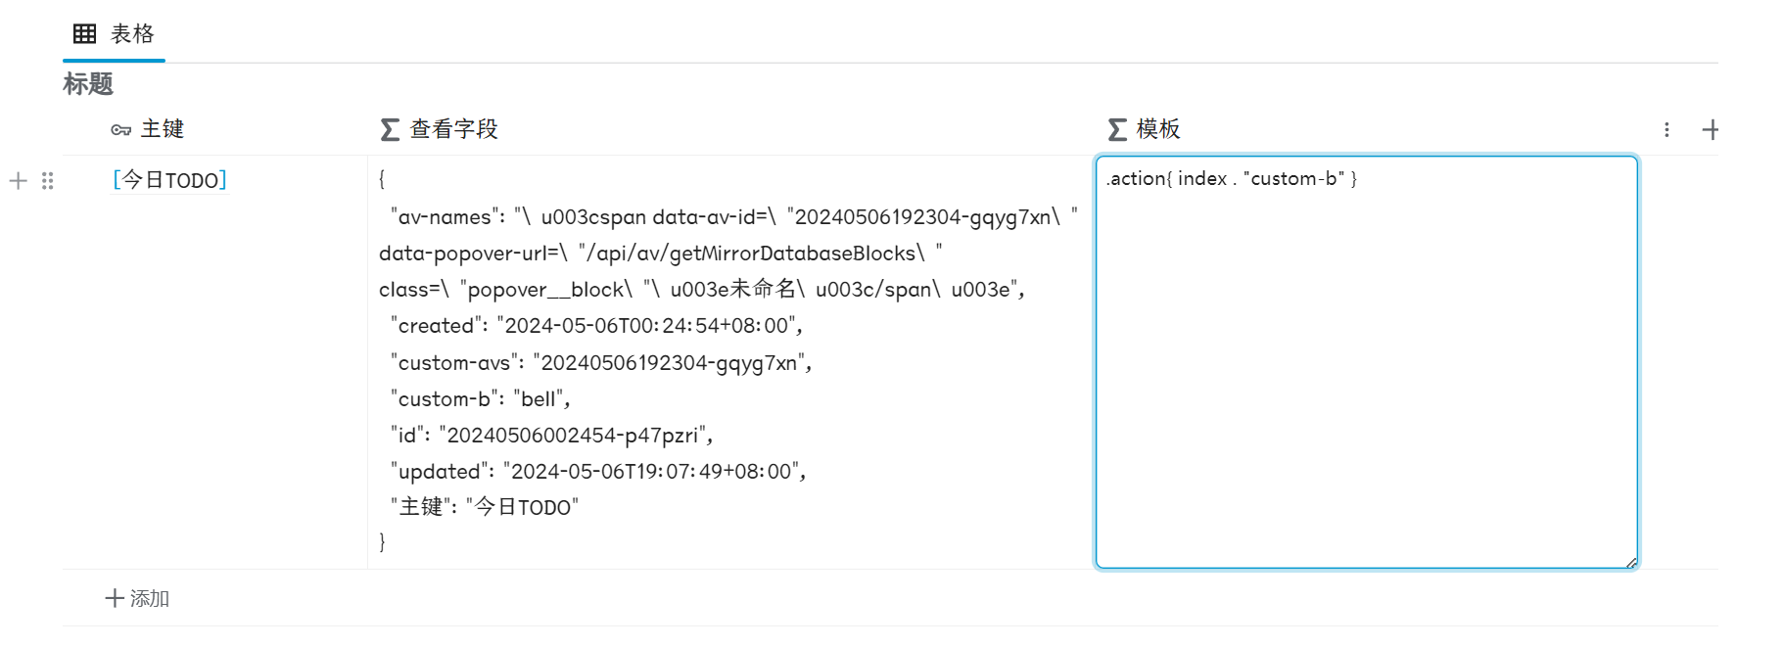Add a new column with plus icon

(x=1711, y=129)
